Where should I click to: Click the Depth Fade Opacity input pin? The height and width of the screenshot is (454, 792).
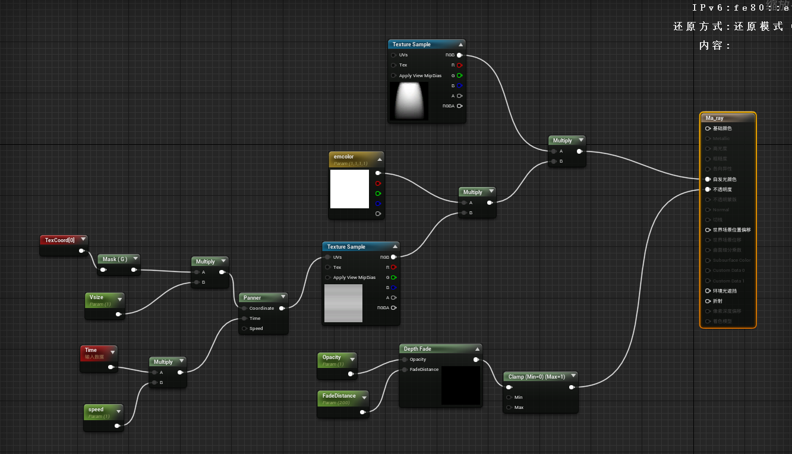(405, 359)
